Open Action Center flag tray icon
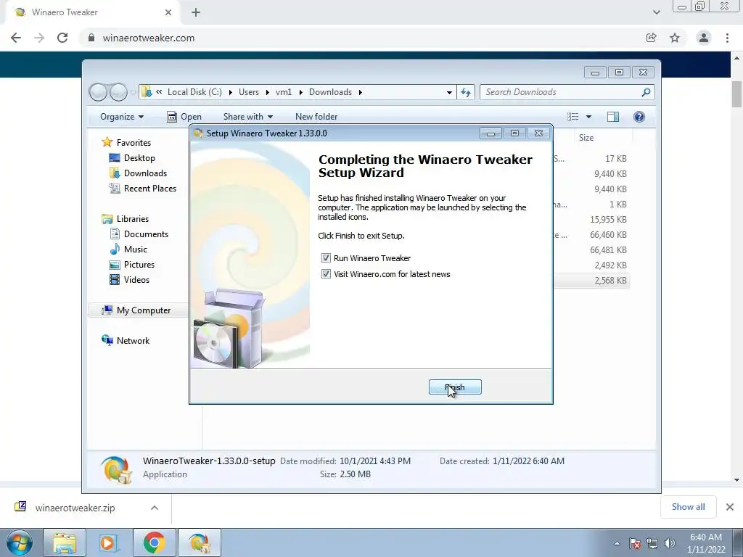This screenshot has width=743, height=557. 635,543
